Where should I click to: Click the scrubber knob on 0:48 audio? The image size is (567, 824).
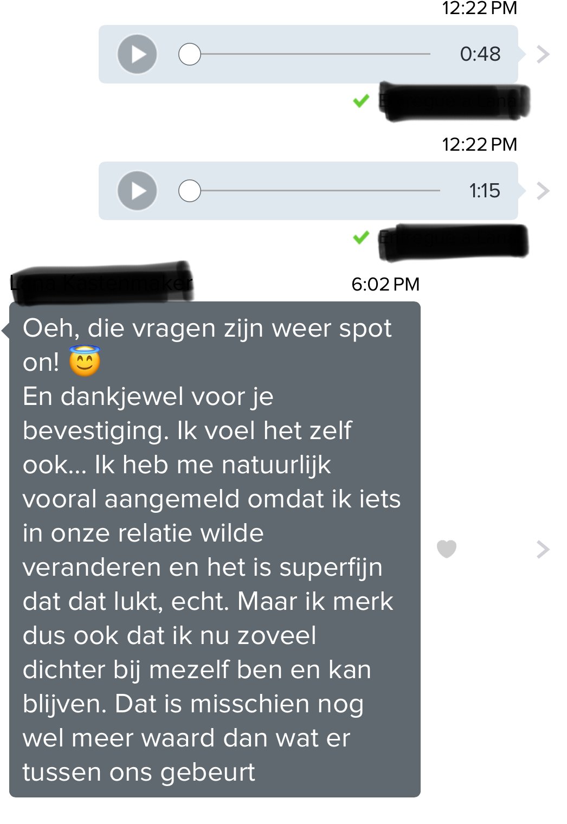tap(190, 54)
